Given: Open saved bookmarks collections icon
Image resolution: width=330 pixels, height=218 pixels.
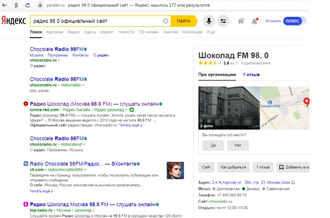Looking at the screenshot, I should click(241, 21).
